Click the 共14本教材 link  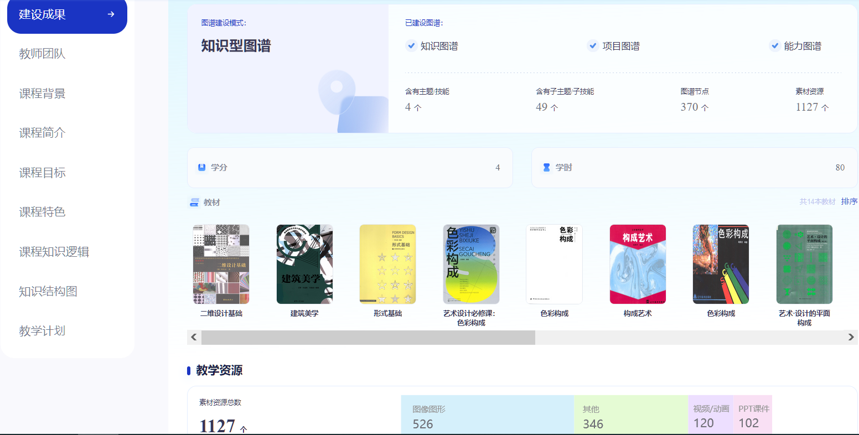[x=817, y=201]
